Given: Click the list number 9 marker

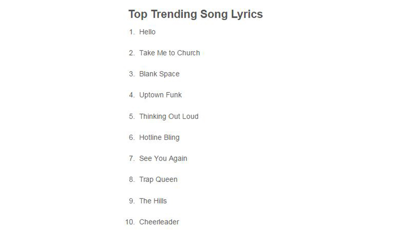Looking at the screenshot, I should 132,201.
